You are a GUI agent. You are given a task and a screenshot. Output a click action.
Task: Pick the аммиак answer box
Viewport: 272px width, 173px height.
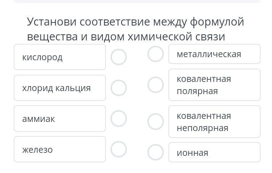[60, 119]
